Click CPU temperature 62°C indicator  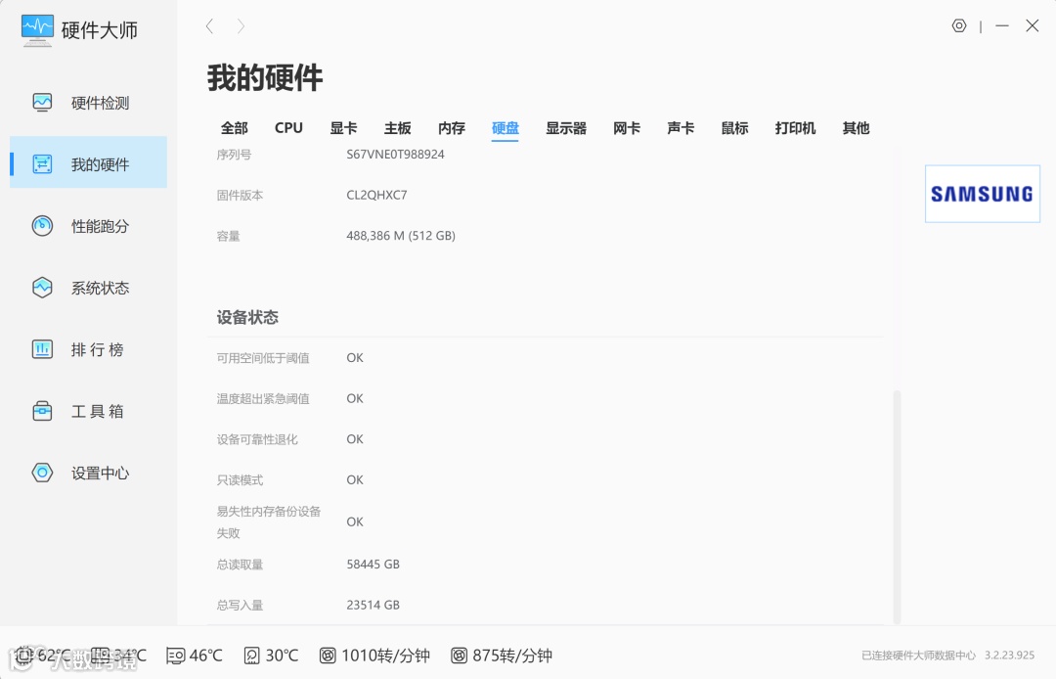(43, 656)
